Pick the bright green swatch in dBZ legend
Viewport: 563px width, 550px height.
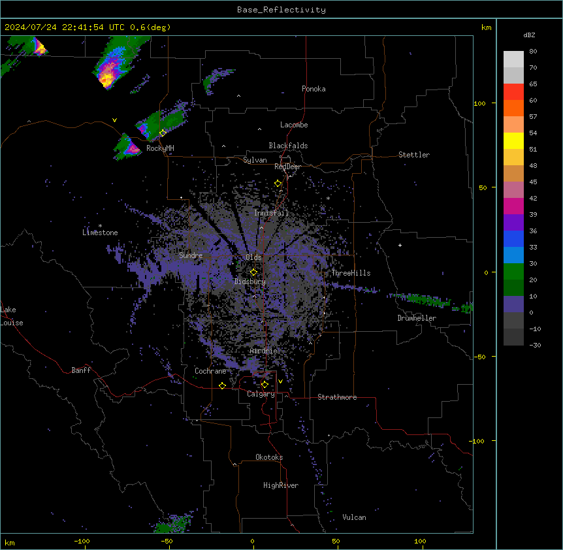[513, 272]
